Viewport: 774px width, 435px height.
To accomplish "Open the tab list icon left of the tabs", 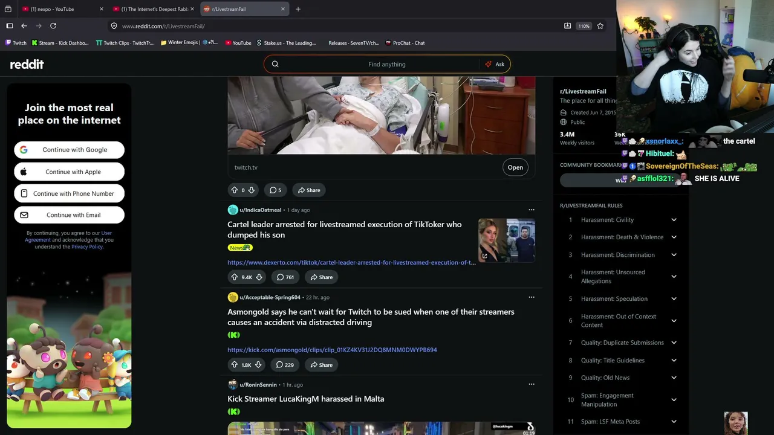I will tap(8, 9).
